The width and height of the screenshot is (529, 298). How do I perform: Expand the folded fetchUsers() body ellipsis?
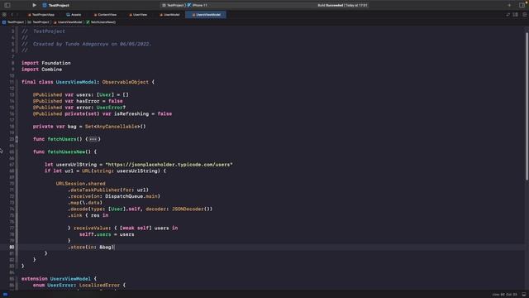(93, 139)
